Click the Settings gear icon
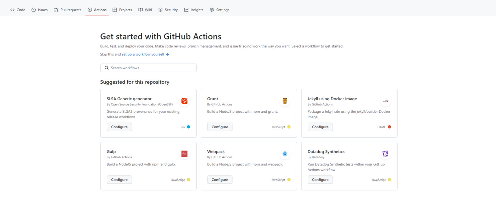Screen dimensions: 496x197 coord(212,10)
